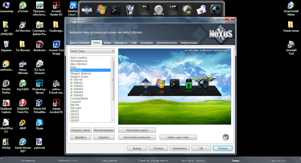Open Skype desktop icon
Image resolution: width=301 pixels, height=163 pixels.
pyautogui.click(x=40, y=124)
